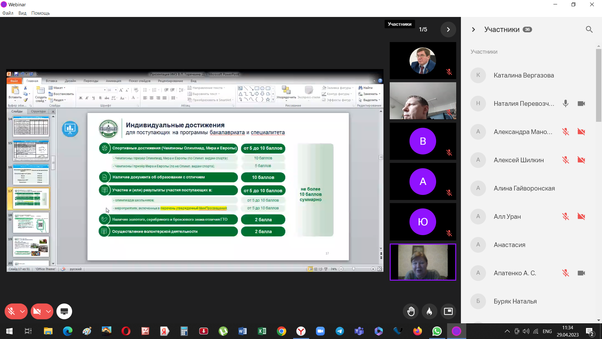Select video tile with letter В
Viewport: 602px width, 339px height.
[423, 141]
